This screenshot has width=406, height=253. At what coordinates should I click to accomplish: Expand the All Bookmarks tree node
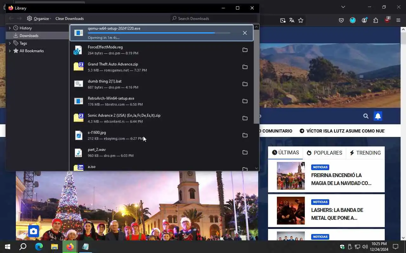pos(10,51)
